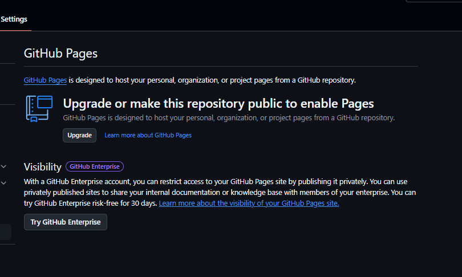Viewport: 462px width, 277px height.
Task: Open link about visibility of GitHub Pages site
Action: pyautogui.click(x=249, y=203)
